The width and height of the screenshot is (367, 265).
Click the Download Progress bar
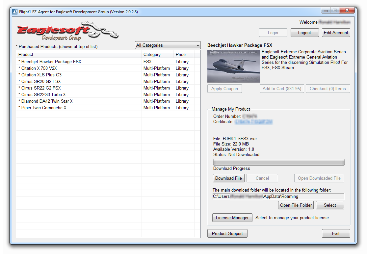[278, 162]
